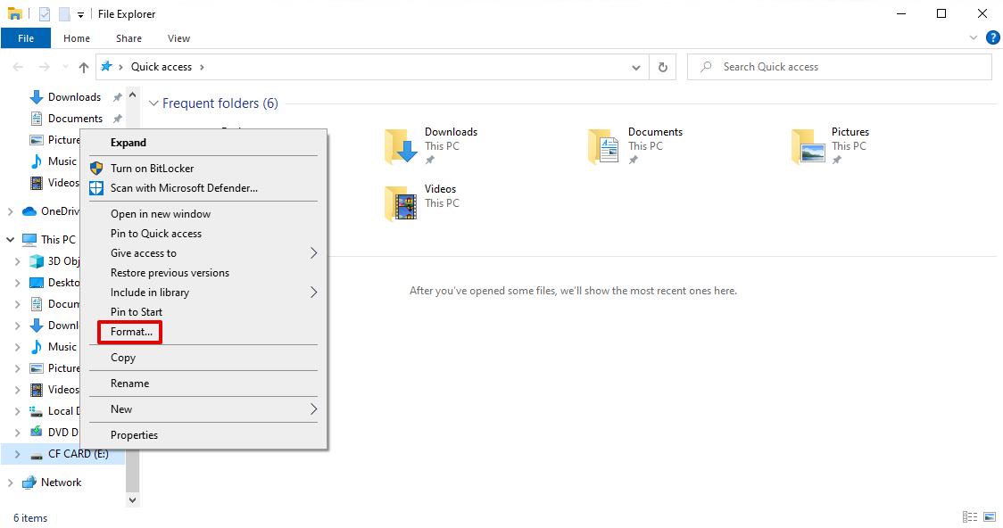Select Format from the context menu

coord(129,331)
